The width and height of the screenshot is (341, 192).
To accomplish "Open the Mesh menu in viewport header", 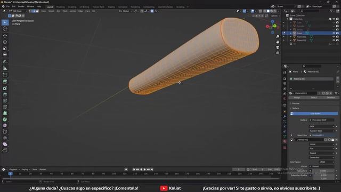I will tap(65, 11).
